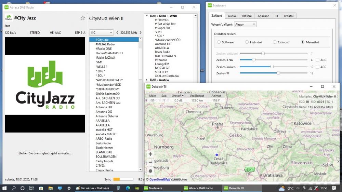Open notification center icon

(x=334, y=188)
